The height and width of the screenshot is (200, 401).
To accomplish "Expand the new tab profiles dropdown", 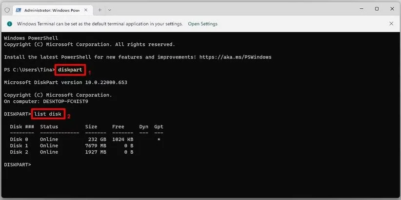I will click(x=110, y=9).
